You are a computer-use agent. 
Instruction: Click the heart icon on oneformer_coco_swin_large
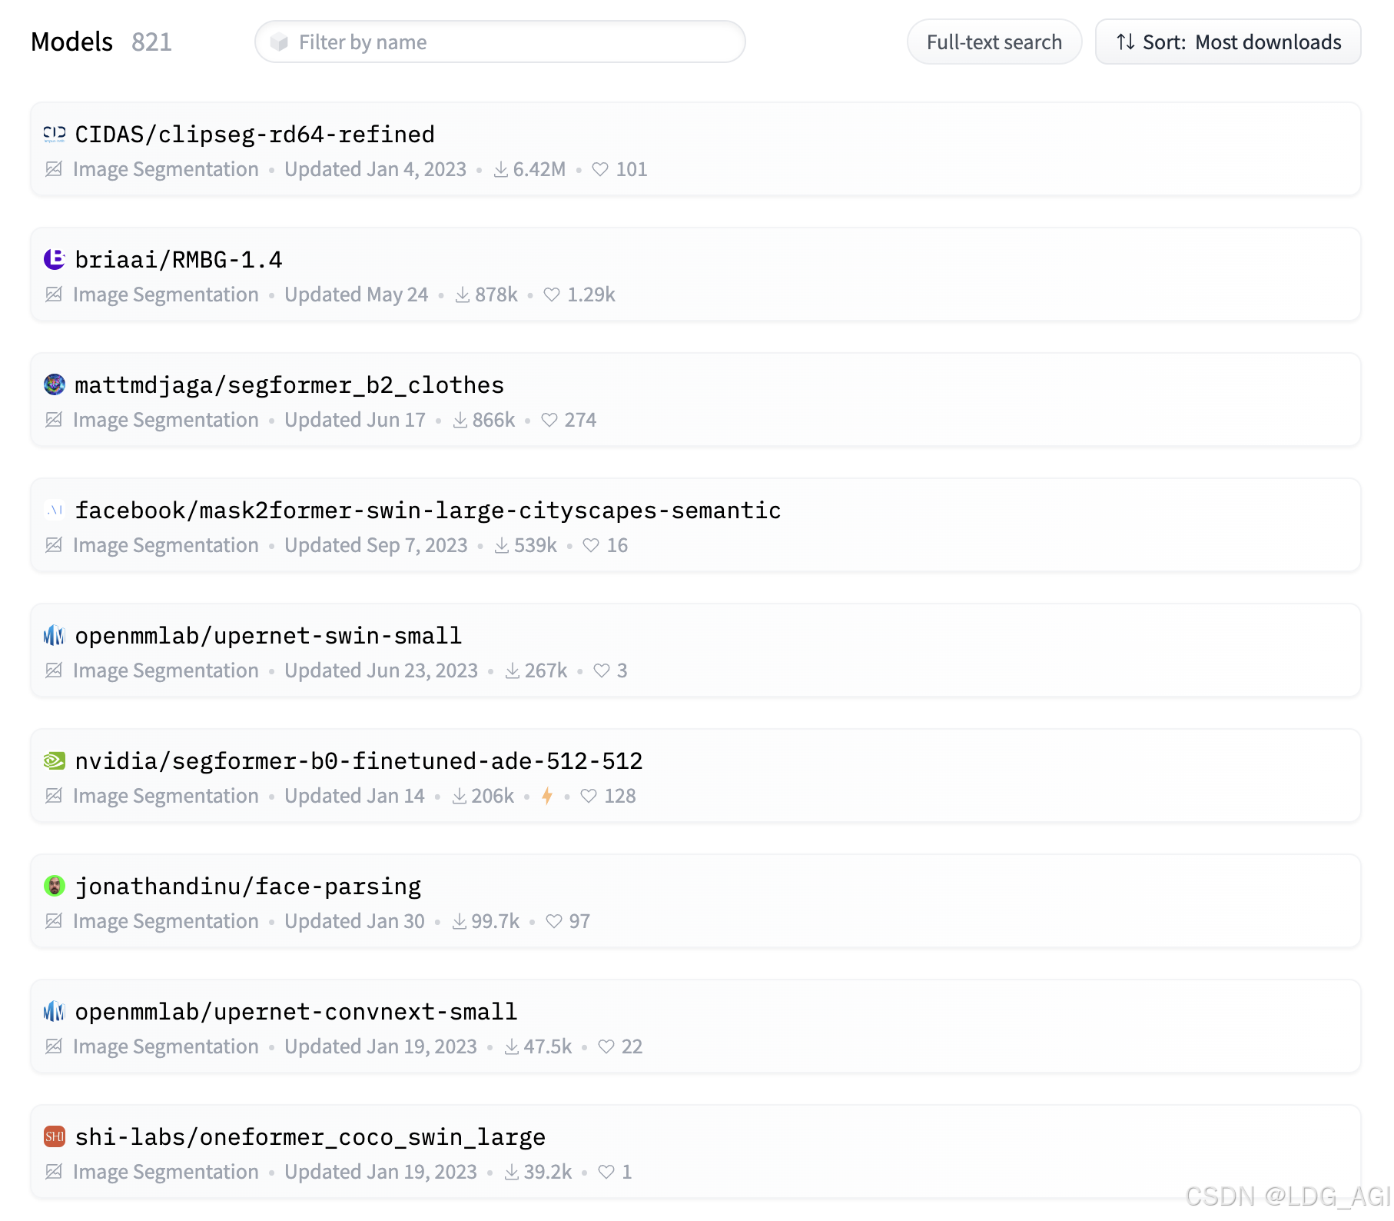point(606,1172)
